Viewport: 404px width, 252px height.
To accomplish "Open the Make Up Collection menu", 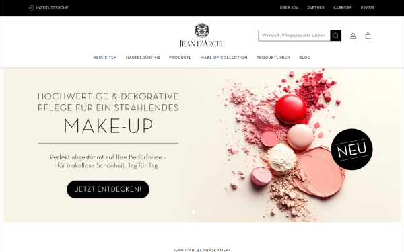I will [x=224, y=58].
